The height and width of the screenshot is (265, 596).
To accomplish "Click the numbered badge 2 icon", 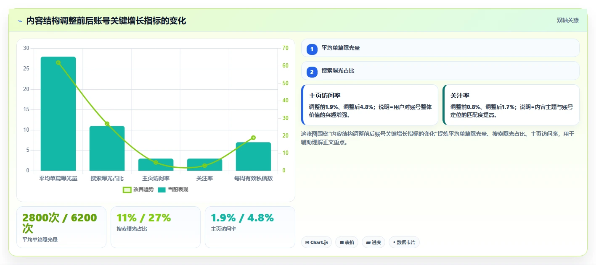I will click(x=312, y=72).
